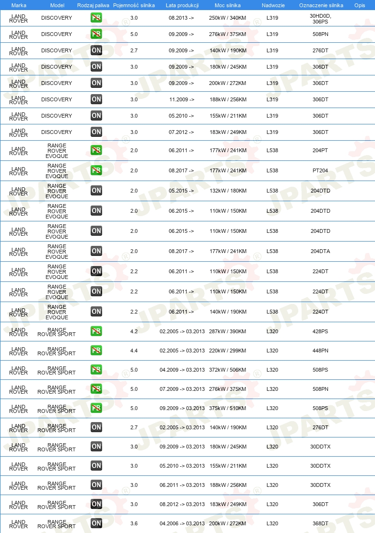
Task: Click the ON icon for Sport 188kW / 256KM
Action: point(96,485)
